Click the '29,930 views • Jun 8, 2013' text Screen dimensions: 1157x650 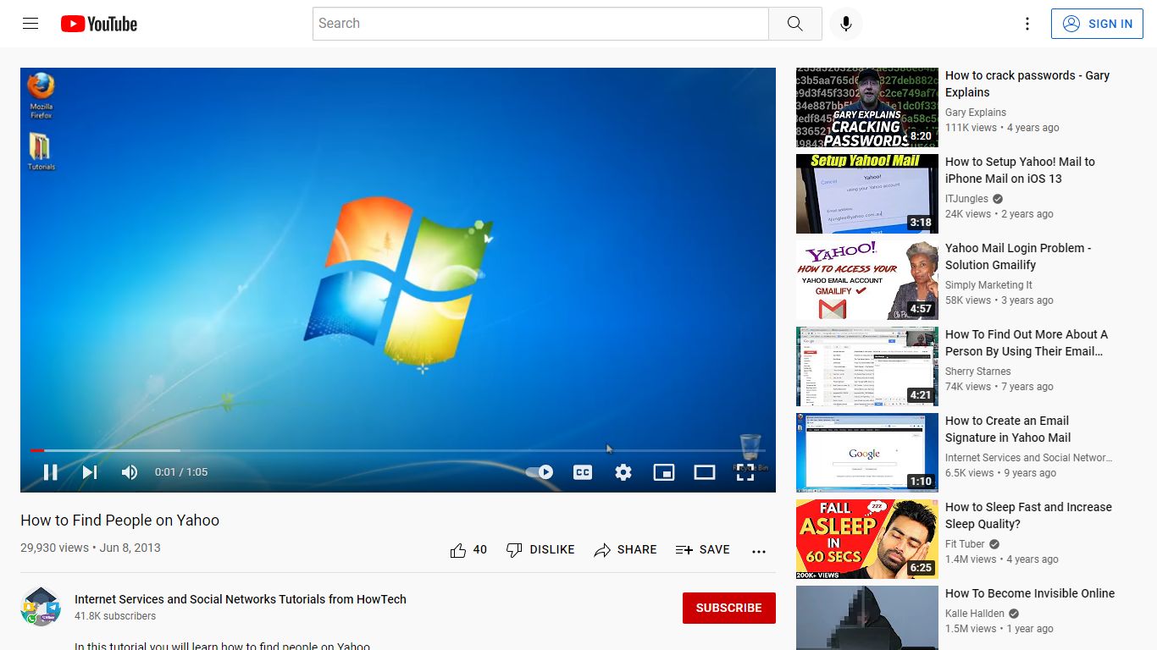point(91,548)
